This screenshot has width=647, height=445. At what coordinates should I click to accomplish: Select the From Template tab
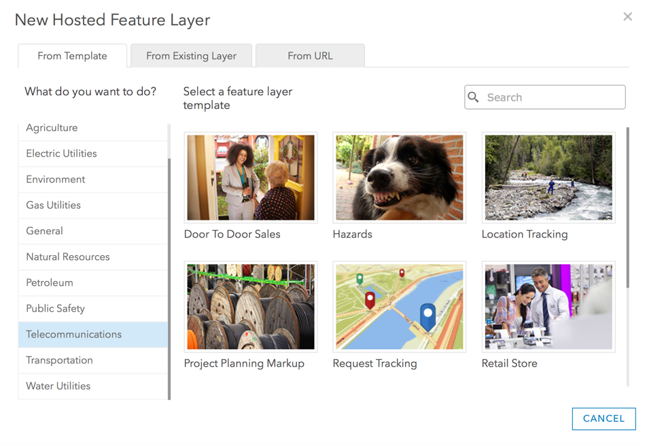72,56
